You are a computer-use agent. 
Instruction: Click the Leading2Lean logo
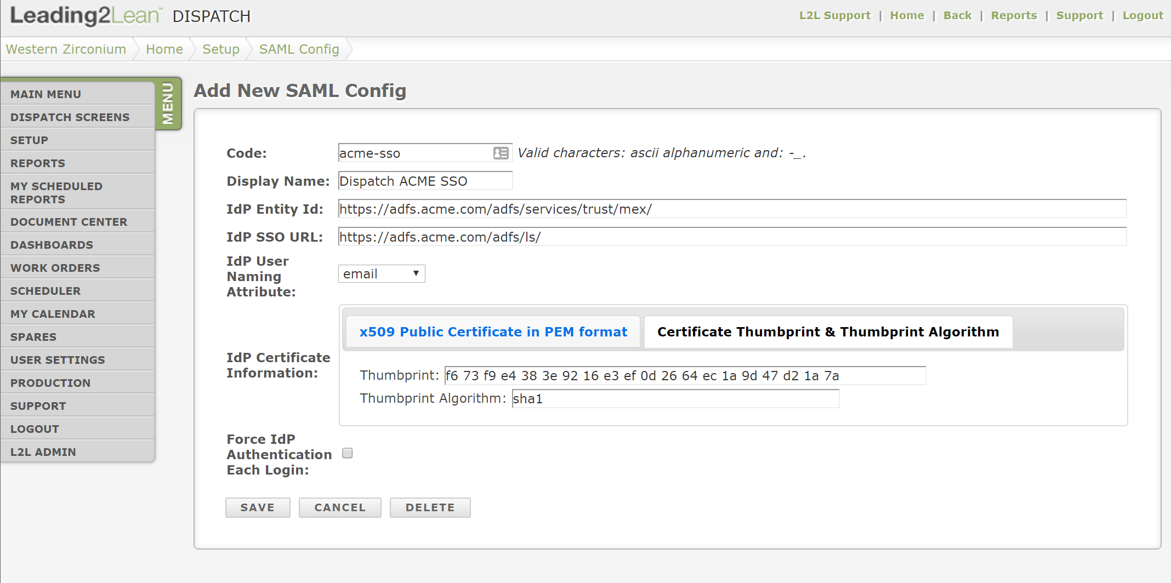tap(86, 15)
